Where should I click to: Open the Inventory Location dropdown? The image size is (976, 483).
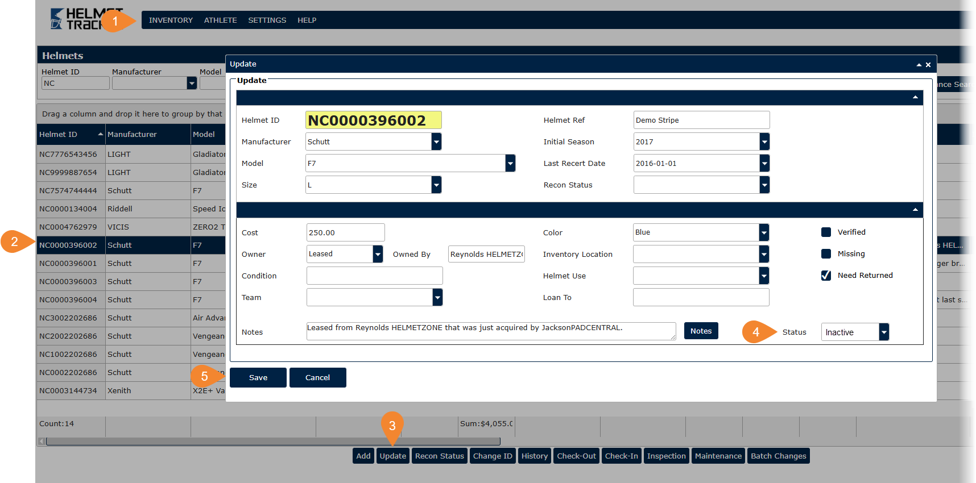764,254
